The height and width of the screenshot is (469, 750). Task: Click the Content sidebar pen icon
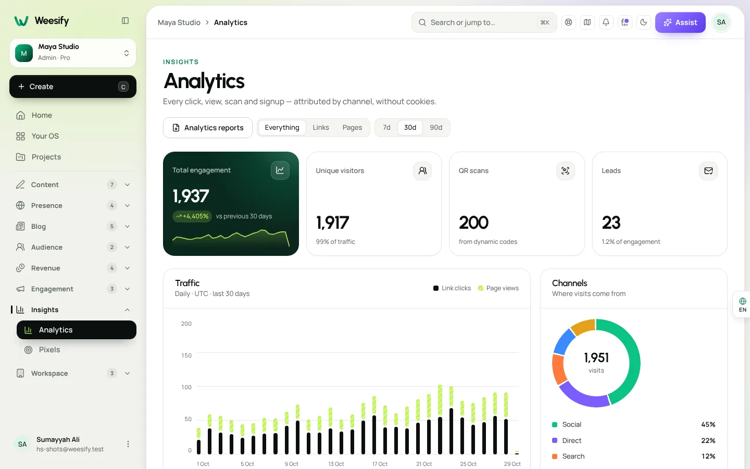(x=20, y=184)
